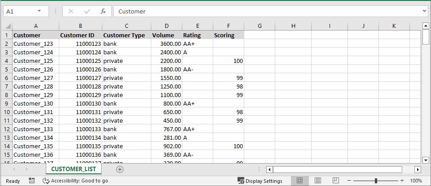This screenshot has width=431, height=186.
Task: Add a new sheet with plus icon
Action: tap(119, 169)
